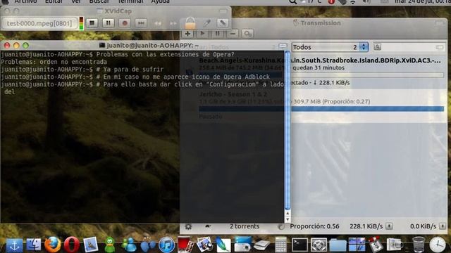Viewport: 451px width, 253px height.
Task: Select XVidCap capture-area picker tool
Action: point(206,23)
